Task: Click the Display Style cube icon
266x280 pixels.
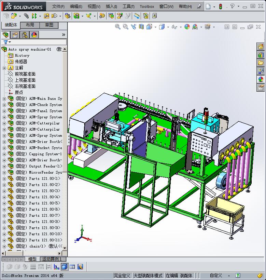Action: (162, 27)
